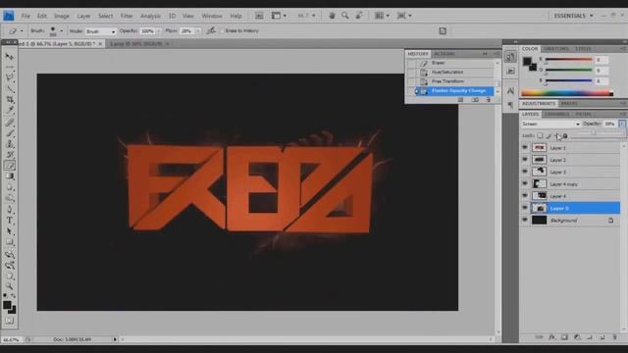Open the Arrange Documents dropdown

pyautogui.click(x=382, y=16)
